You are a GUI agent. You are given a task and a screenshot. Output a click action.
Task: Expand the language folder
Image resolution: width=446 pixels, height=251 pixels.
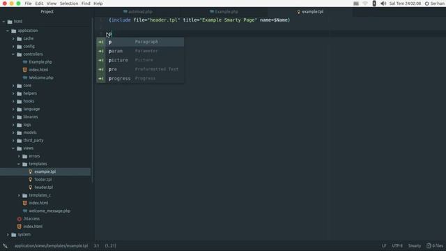click(13, 109)
